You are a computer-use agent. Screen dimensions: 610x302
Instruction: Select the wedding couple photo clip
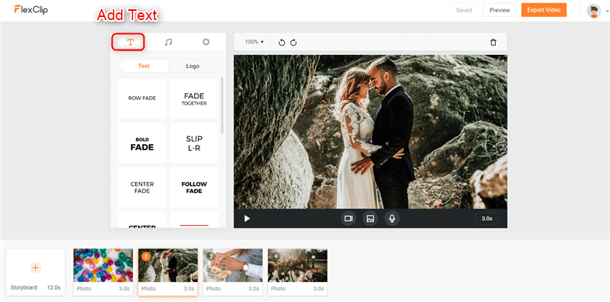tap(168, 271)
